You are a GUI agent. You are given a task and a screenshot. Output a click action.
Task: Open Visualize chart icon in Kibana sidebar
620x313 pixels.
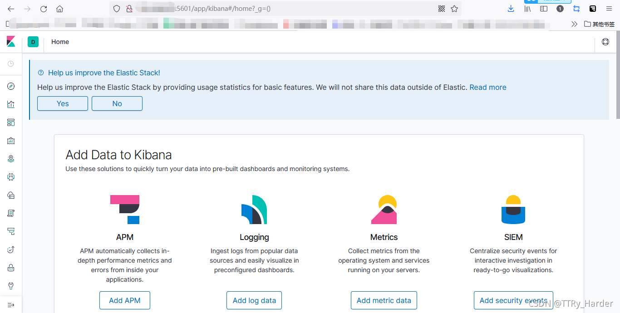[11, 104]
